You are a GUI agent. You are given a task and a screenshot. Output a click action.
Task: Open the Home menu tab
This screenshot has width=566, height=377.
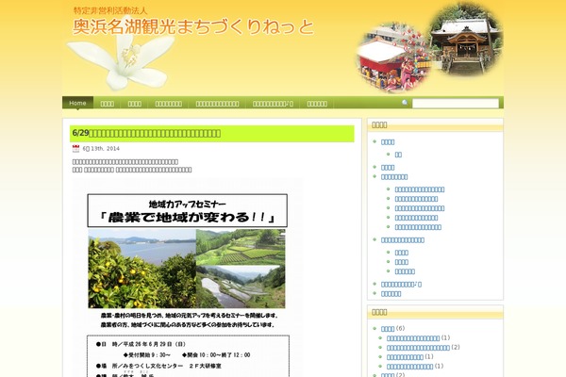coord(77,103)
